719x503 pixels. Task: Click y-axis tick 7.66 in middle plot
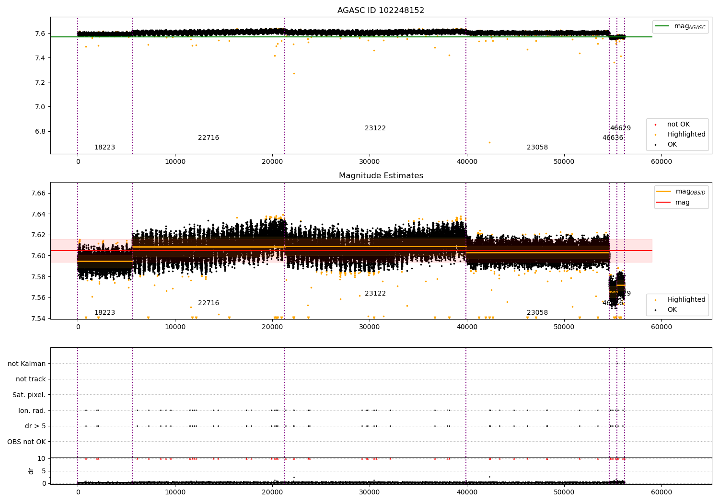coord(38,194)
